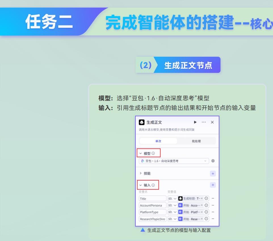This screenshot has width=273, height=241.
Task: Collapse the 输入 section chevron
Action: 140,185
